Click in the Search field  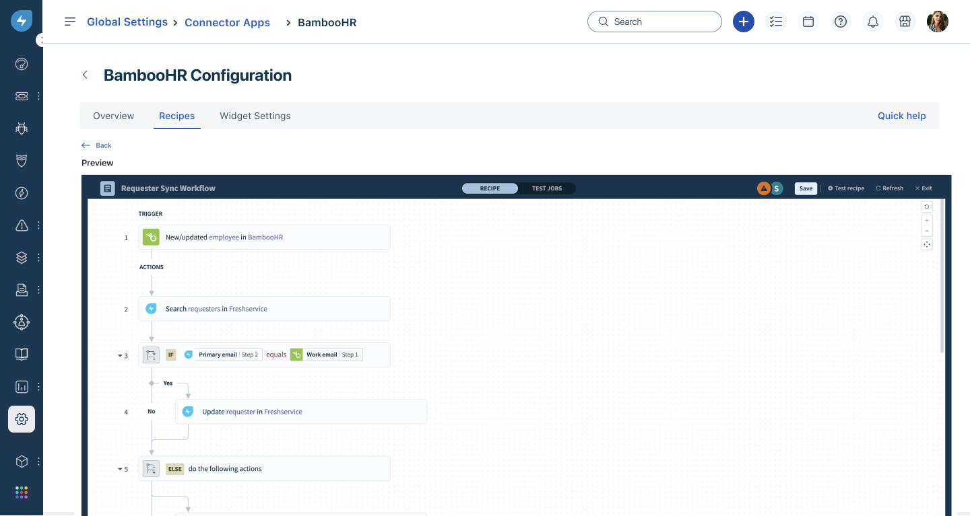(x=655, y=22)
